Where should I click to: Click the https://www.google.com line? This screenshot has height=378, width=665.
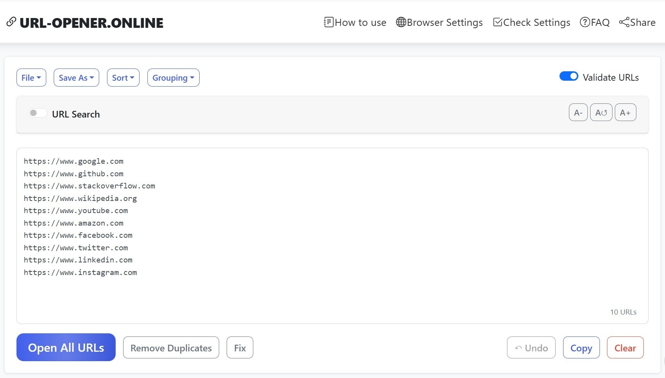[x=74, y=161]
